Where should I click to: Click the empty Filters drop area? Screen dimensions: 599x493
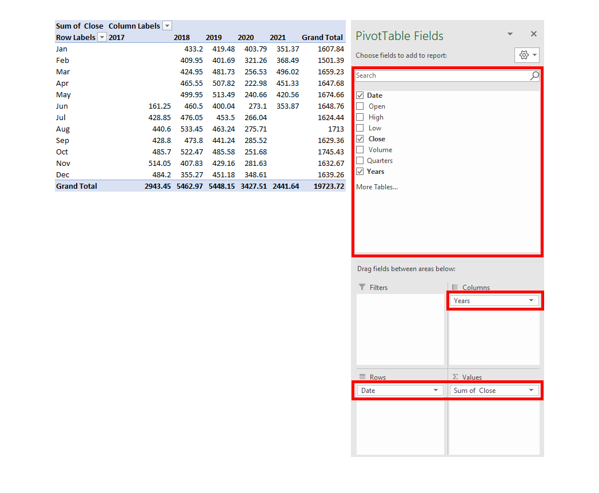(400, 329)
